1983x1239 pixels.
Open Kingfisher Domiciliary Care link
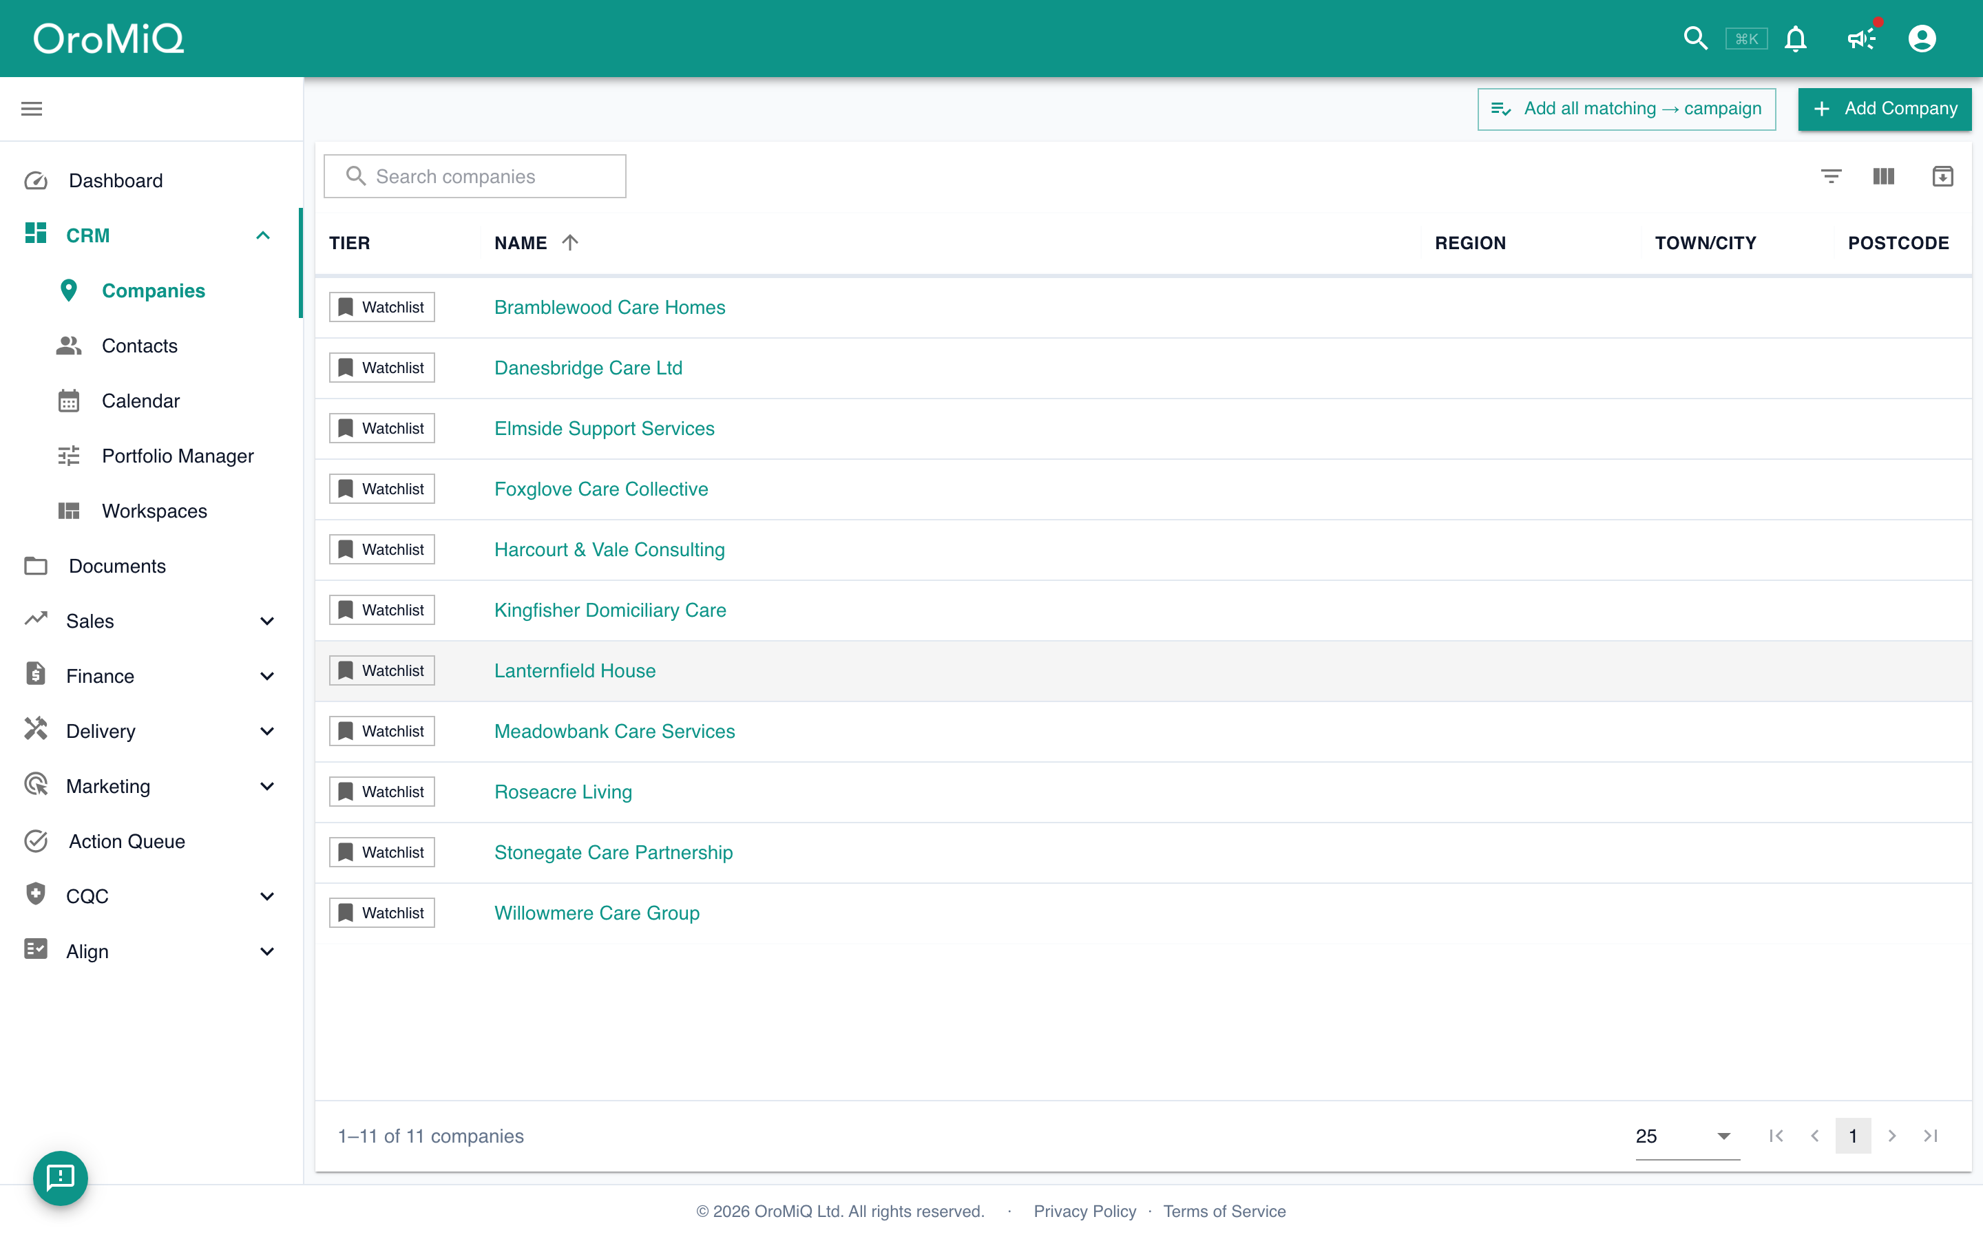click(609, 611)
